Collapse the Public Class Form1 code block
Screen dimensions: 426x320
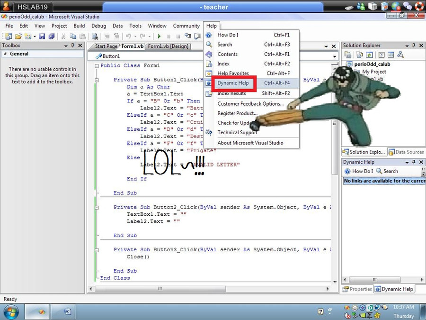[97, 65]
